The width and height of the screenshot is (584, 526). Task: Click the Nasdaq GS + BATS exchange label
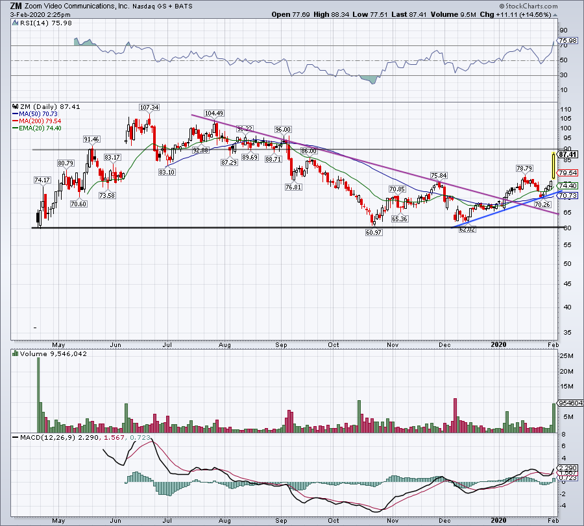coord(162,6)
